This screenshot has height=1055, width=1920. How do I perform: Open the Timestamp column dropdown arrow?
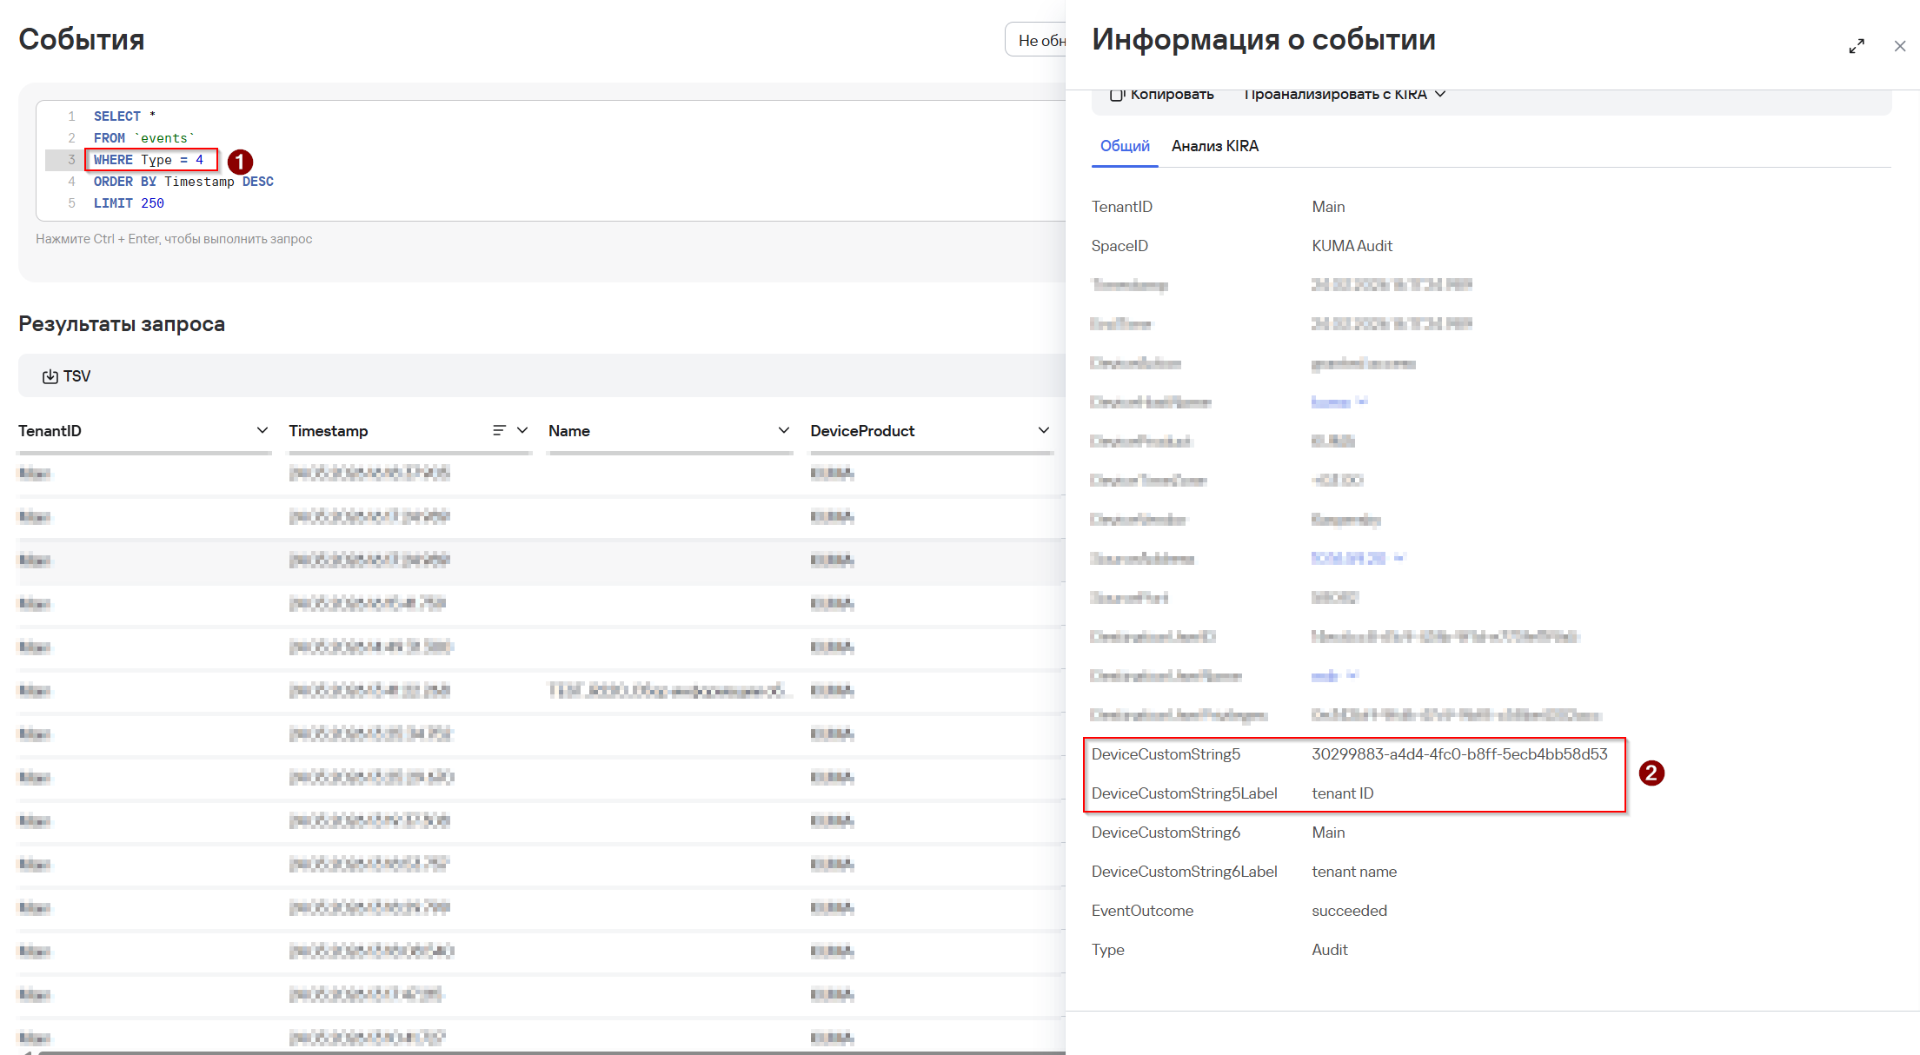coord(522,430)
